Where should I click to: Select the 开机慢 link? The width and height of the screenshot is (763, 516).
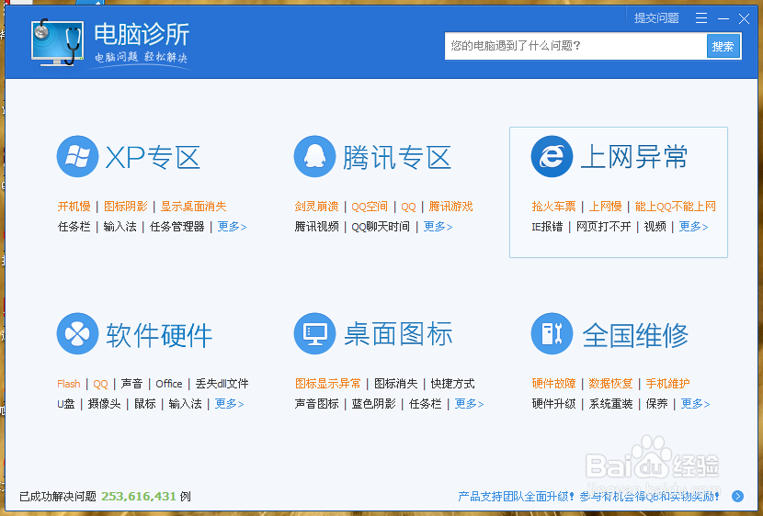[x=74, y=207]
